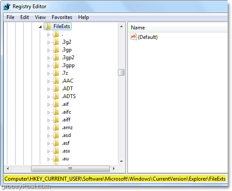Click the .asx folder icon

(56, 151)
